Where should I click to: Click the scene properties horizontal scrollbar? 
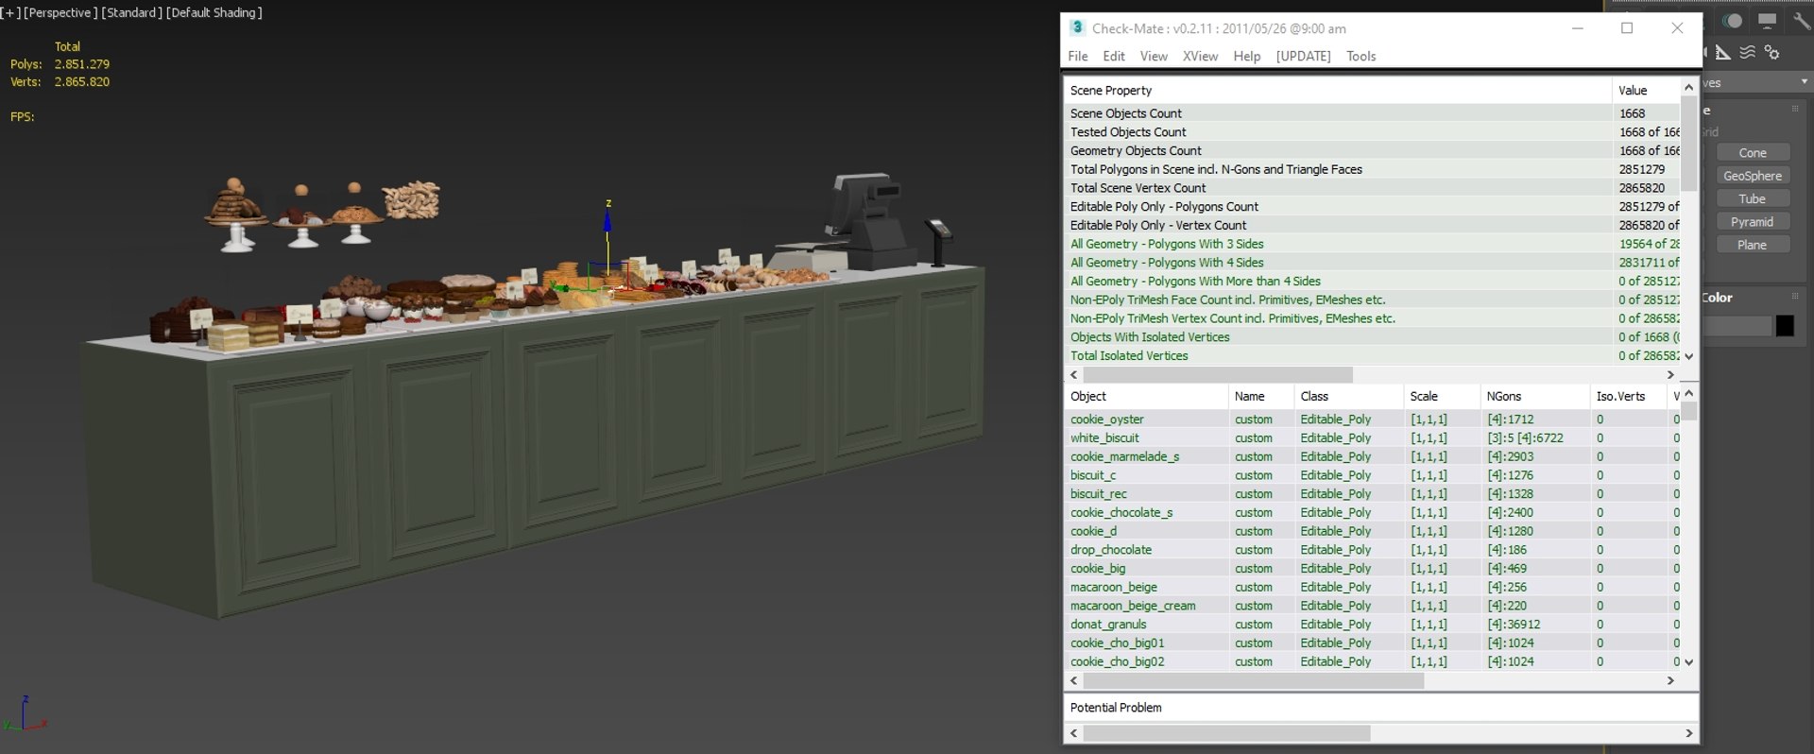coord(1218,375)
